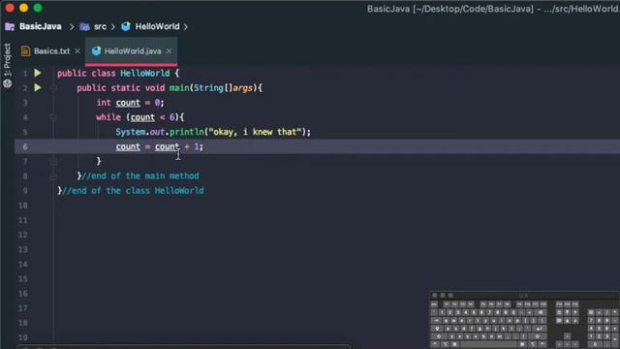
Task: Click the HelloWorld class icon in breadcrumb
Action: 126,26
